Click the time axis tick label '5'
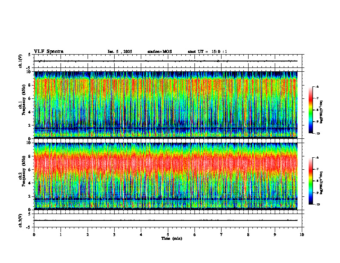Screen dimensions: 340x263 [168, 235]
